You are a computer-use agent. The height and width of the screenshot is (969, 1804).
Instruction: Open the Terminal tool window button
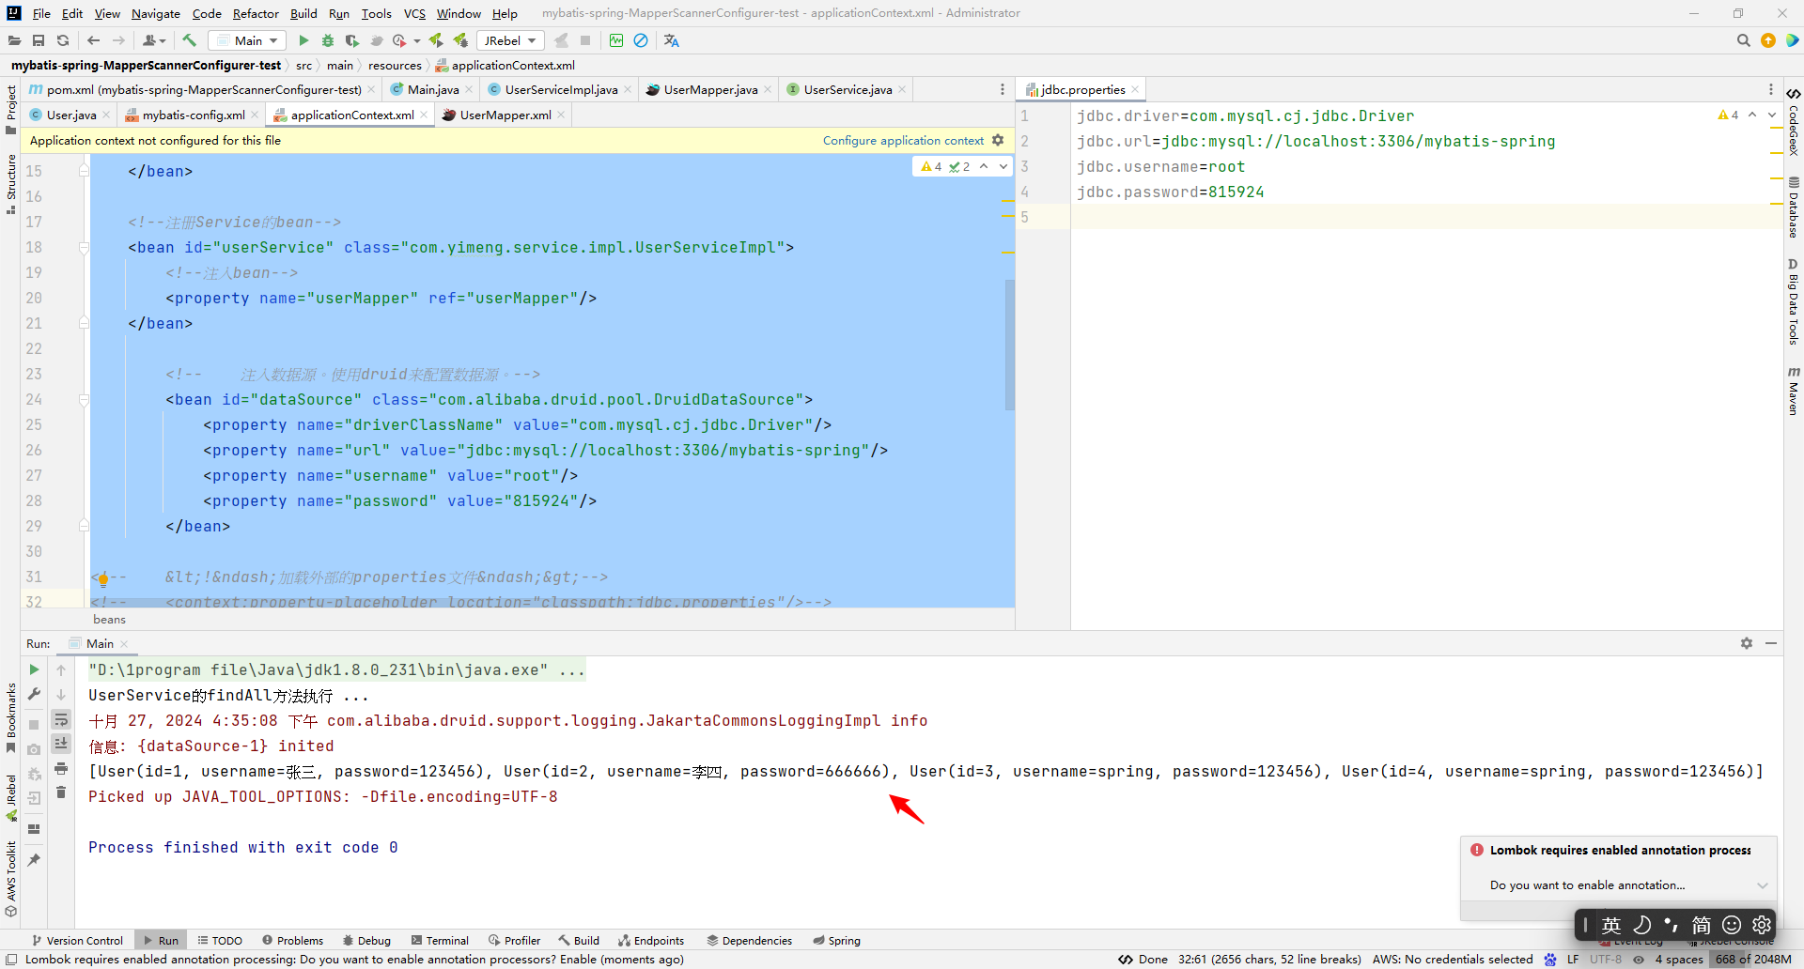tap(440, 940)
